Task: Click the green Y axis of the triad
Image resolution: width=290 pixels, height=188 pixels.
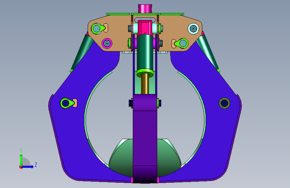Action: [x=21, y=160]
